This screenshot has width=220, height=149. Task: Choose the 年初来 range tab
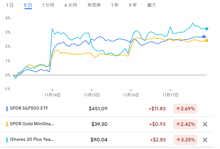click(x=94, y=5)
